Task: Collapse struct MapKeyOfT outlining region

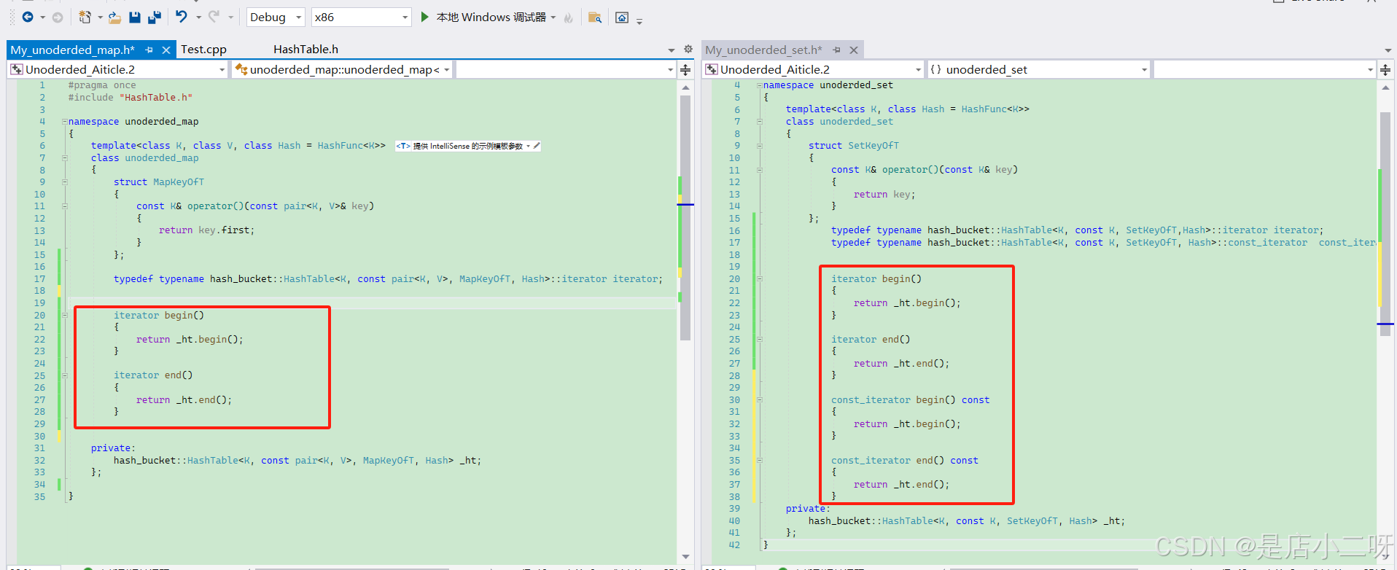Action: point(64,182)
